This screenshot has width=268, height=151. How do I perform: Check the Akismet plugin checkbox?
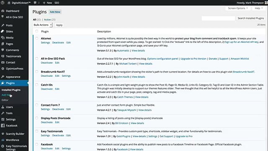[x=36, y=38]
